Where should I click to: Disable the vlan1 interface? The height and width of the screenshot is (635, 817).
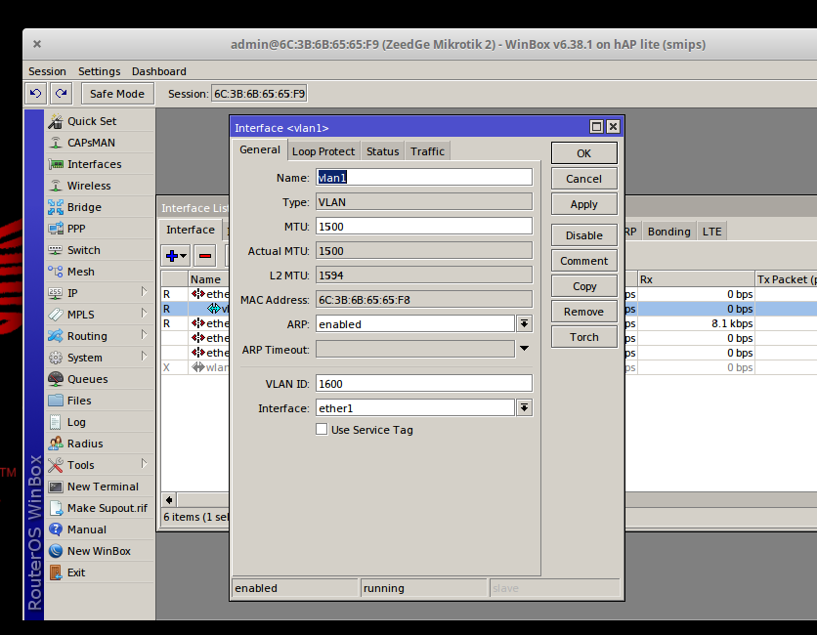point(584,235)
